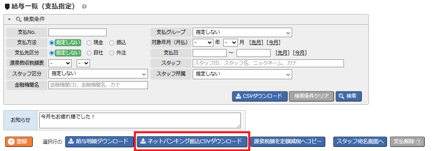This screenshot has width=433, height=151.
Task: Click the 検索 button
Action: pyautogui.click(x=349, y=96)
